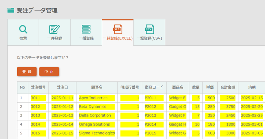Image resolution: width=265 pixels, height=139 pixels.
Task: Click delivery date 2025-02-15
Action: coord(252,98)
